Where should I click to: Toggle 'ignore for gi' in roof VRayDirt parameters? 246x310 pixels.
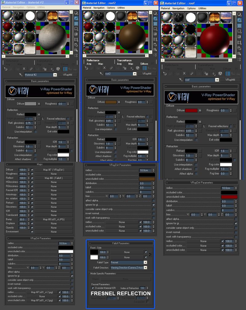236,223
